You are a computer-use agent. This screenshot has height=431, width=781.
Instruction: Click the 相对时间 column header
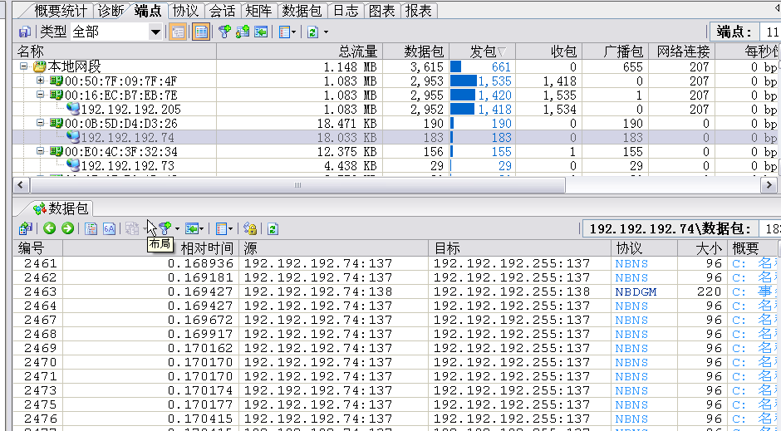(x=207, y=248)
